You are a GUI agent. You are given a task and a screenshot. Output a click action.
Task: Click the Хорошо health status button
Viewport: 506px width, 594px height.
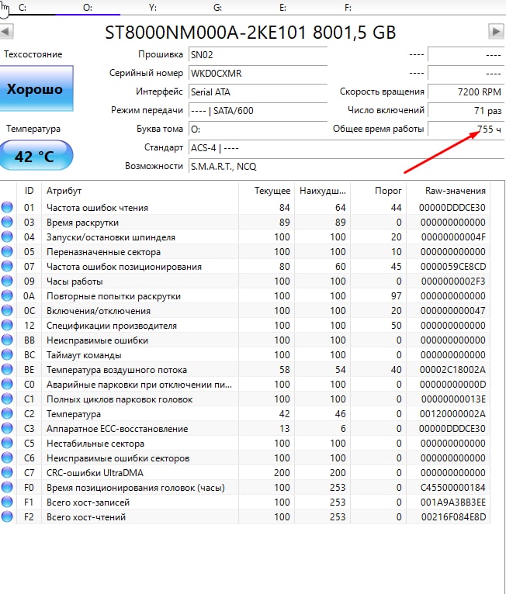36,88
